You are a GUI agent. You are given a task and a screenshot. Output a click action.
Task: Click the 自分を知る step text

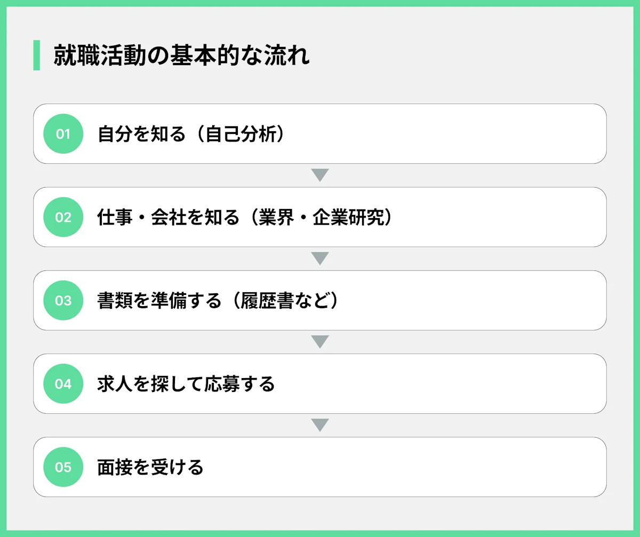click(141, 134)
